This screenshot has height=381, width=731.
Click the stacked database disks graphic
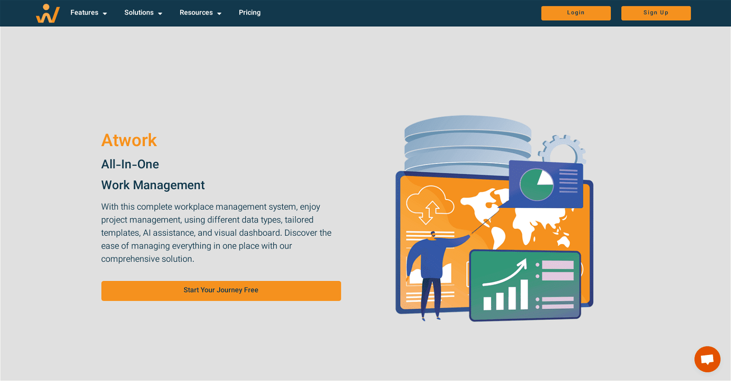(467, 141)
